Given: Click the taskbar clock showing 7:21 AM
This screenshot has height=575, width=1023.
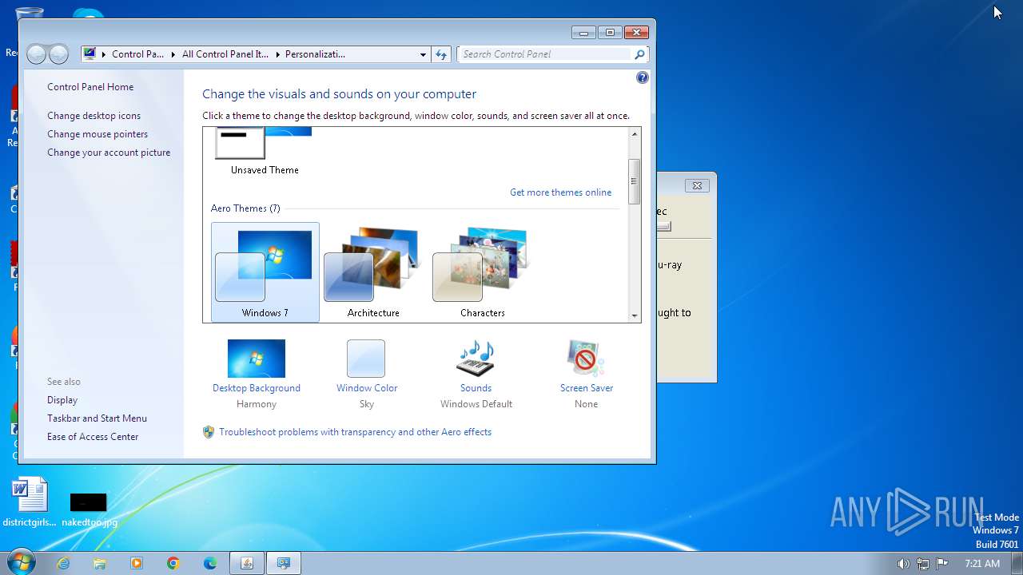Looking at the screenshot, I should pos(982,563).
